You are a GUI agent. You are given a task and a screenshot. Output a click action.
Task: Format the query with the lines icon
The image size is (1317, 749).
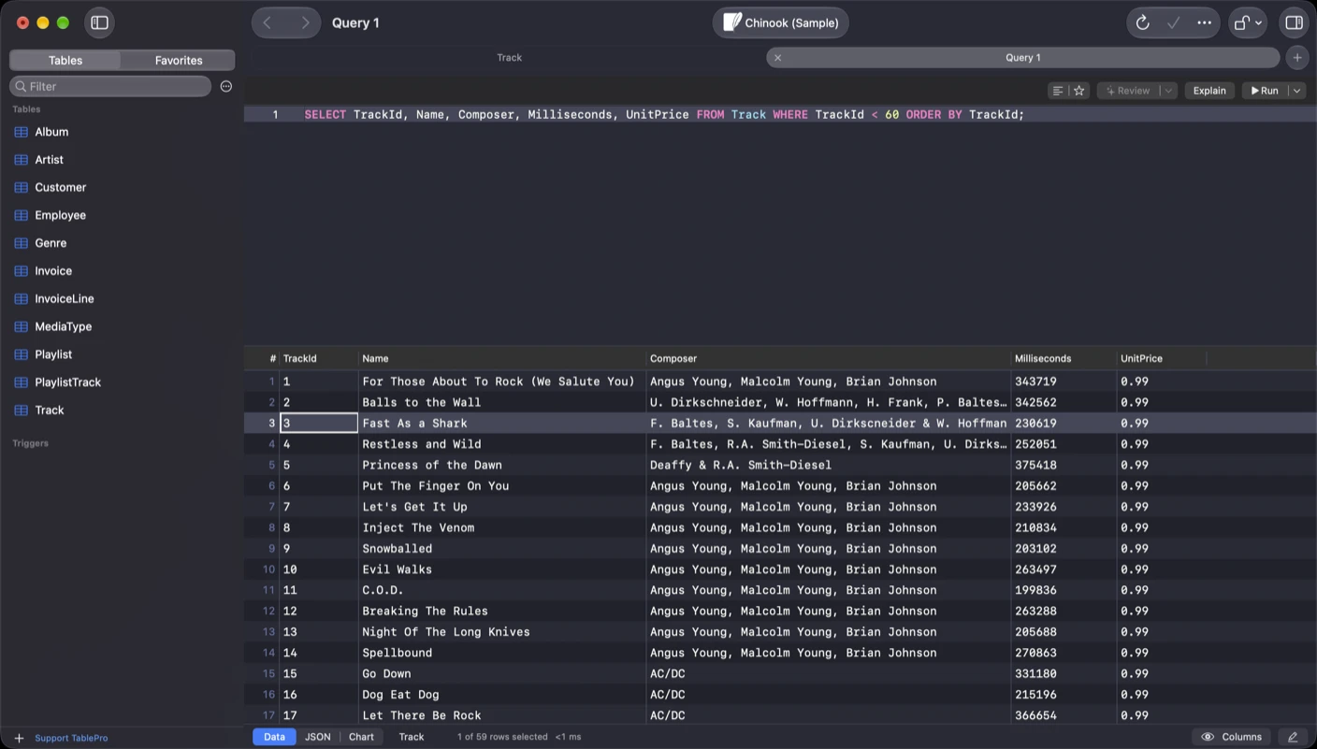1058,91
